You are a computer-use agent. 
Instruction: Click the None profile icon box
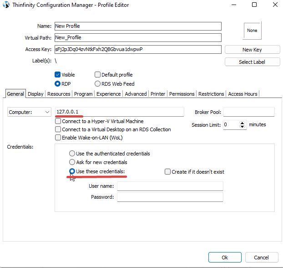pos(253,31)
